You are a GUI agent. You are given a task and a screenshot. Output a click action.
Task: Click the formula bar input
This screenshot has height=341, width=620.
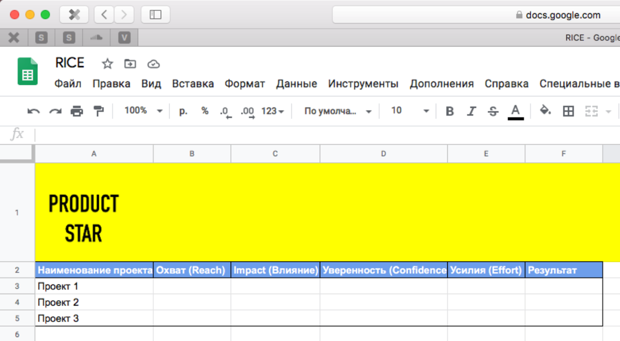coord(328,135)
